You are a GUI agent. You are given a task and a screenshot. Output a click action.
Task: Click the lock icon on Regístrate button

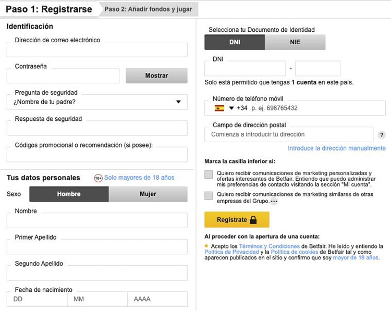point(253,220)
